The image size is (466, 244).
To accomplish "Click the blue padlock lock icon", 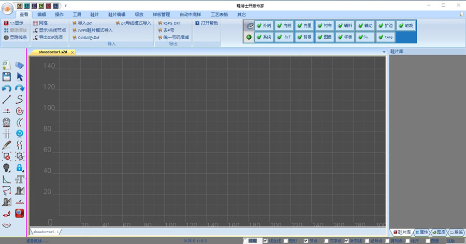I will click(x=20, y=168).
